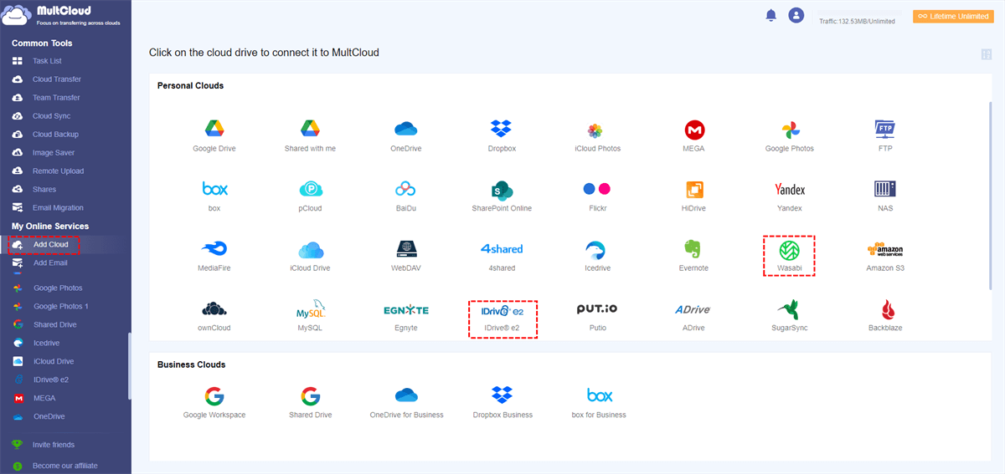
Task: Select SharePoint Online
Action: click(x=502, y=196)
